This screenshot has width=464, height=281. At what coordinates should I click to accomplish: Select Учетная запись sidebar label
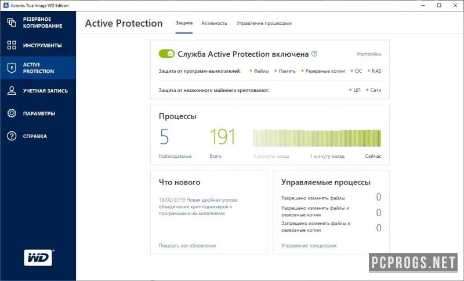[x=45, y=91]
